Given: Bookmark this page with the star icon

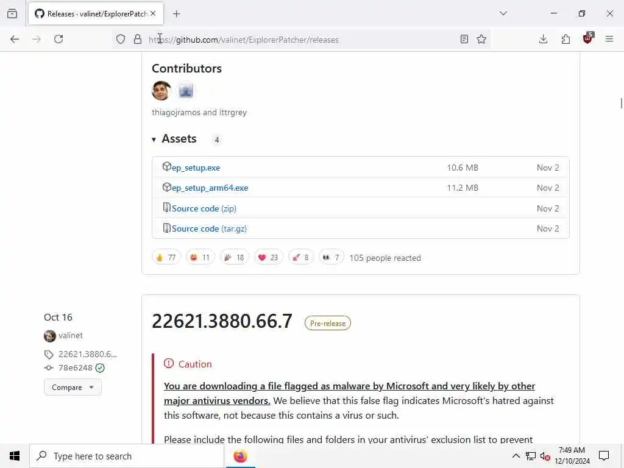Looking at the screenshot, I should (x=481, y=39).
